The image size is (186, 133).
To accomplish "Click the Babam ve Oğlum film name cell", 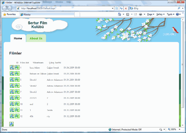I will click(38, 74).
